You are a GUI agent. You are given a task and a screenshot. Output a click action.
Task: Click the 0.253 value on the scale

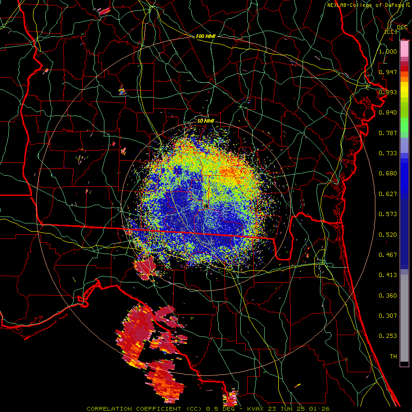click(388, 336)
